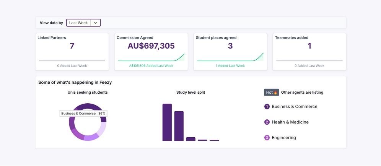This screenshot has height=166, width=381.
Task: Click the Student places agreed count
Action: click(x=230, y=46)
